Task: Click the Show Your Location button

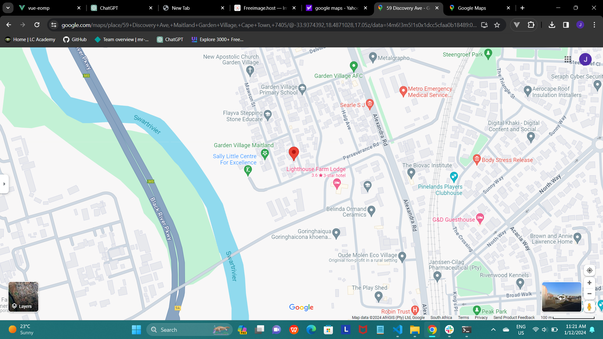Action: click(x=589, y=270)
